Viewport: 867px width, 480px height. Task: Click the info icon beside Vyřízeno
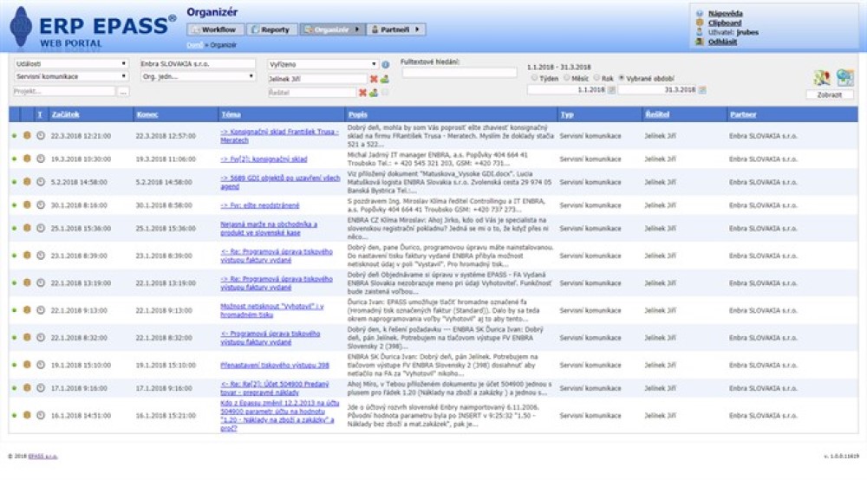coord(386,65)
